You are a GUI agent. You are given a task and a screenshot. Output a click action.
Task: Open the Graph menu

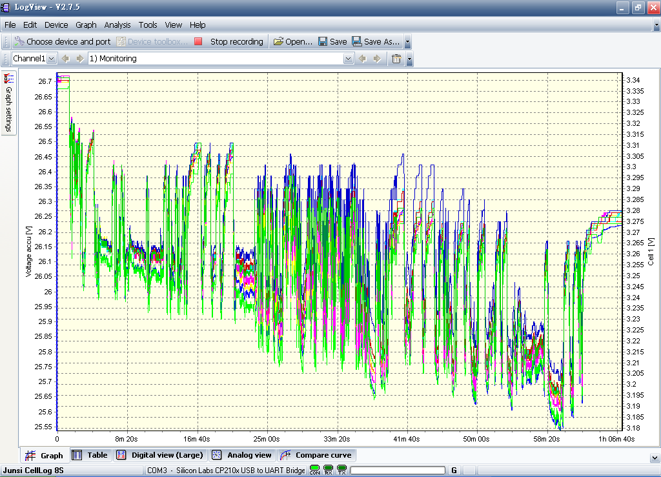pos(86,25)
